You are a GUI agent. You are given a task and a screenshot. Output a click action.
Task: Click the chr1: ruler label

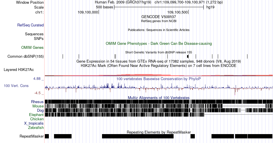click(39, 12)
